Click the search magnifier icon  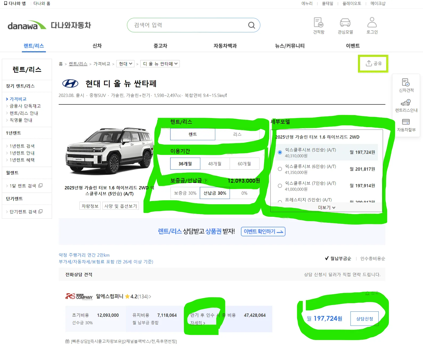[x=252, y=25]
